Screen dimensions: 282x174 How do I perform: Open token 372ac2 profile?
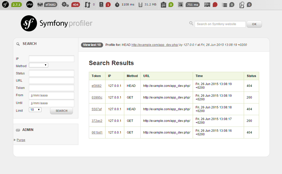click(x=97, y=121)
